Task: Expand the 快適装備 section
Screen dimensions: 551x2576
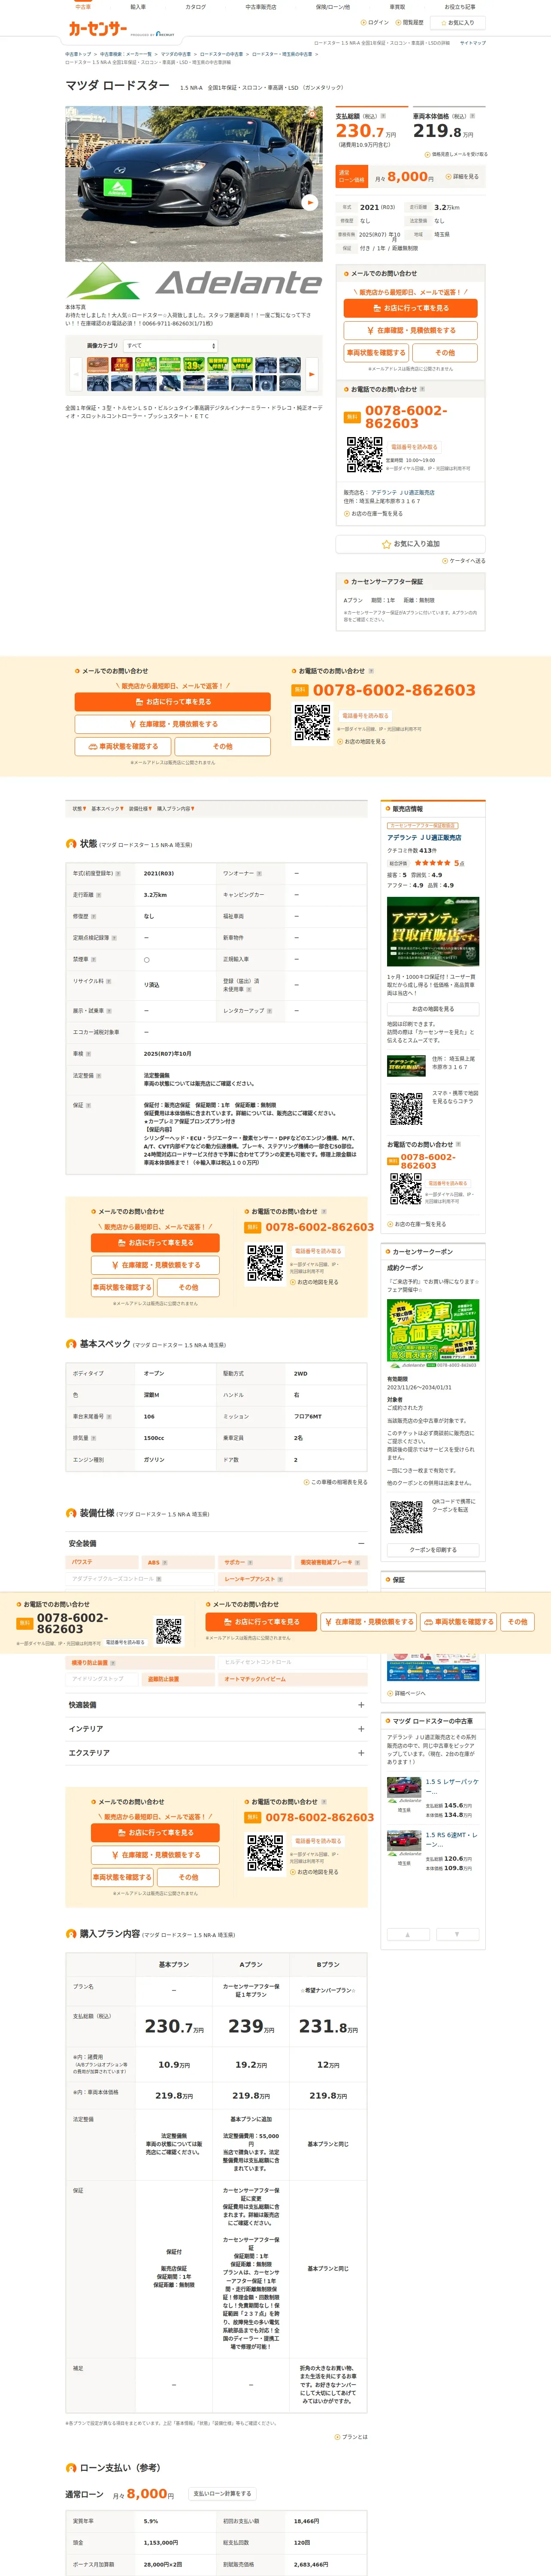Action: point(361,1705)
